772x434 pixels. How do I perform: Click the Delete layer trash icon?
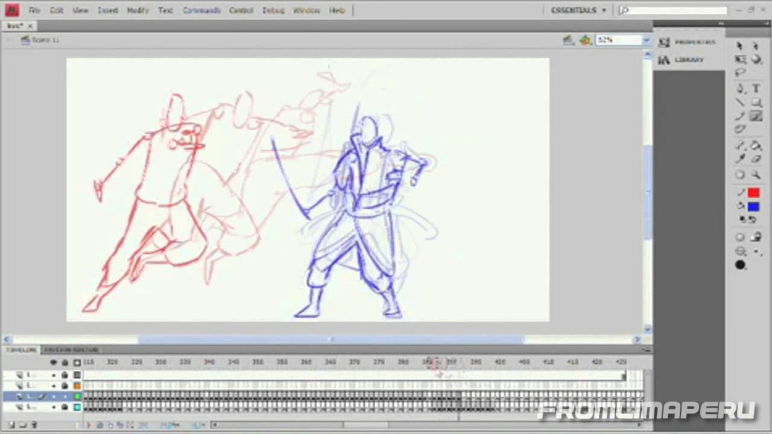click(34, 425)
